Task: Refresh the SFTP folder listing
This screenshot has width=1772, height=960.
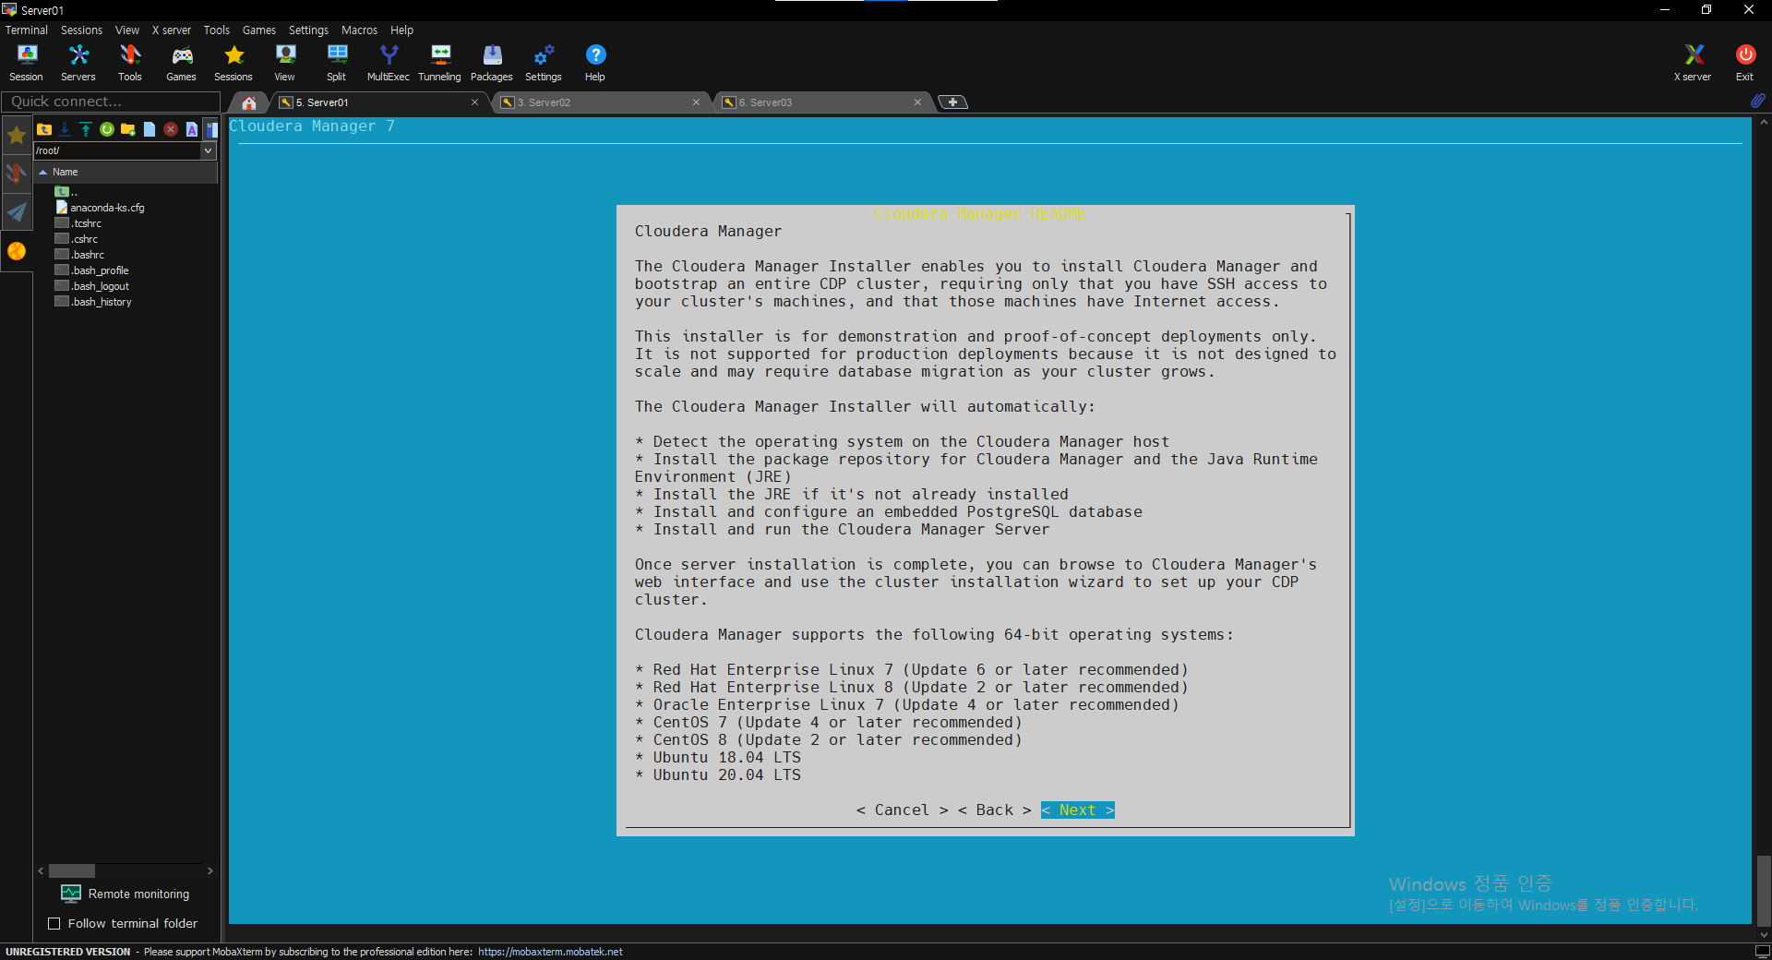Action: pyautogui.click(x=107, y=129)
